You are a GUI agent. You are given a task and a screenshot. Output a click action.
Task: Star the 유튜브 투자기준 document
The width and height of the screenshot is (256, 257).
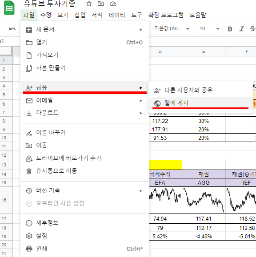coord(89,4)
